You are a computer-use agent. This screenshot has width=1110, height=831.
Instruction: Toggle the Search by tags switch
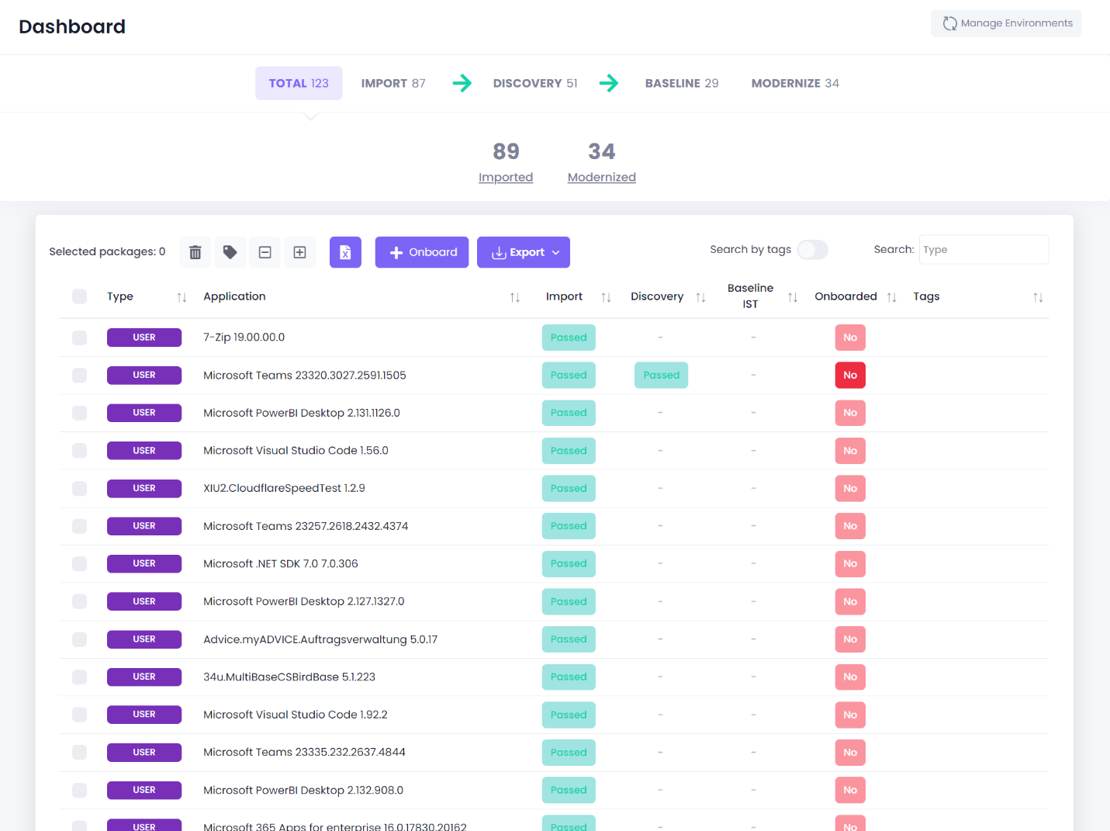812,250
